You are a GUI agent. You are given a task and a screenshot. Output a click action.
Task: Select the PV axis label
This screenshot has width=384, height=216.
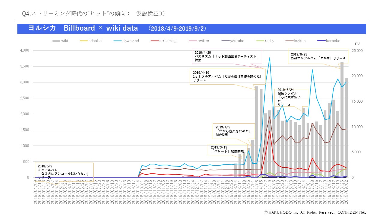pyautogui.click(x=357, y=44)
